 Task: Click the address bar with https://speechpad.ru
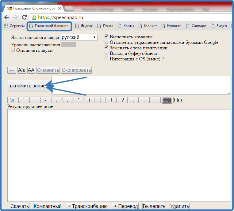(x=131, y=17)
